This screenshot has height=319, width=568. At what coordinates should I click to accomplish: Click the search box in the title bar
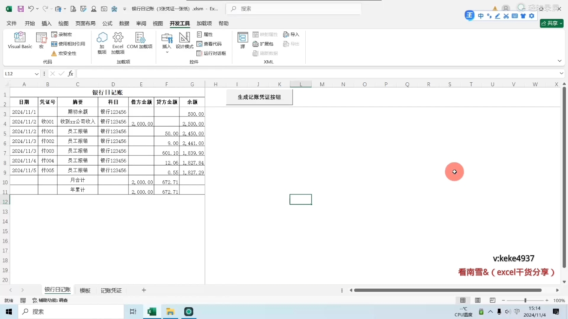click(293, 9)
